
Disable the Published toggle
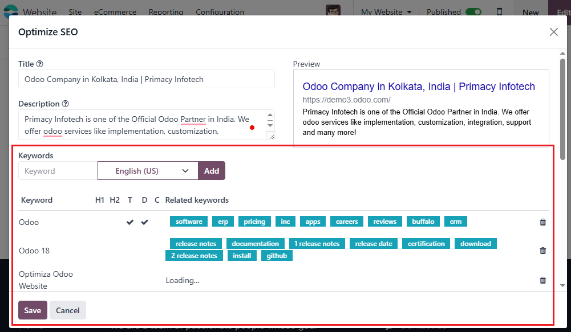click(x=472, y=11)
